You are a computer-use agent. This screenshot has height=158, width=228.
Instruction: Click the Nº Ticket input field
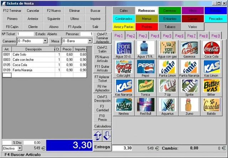tap(25, 34)
